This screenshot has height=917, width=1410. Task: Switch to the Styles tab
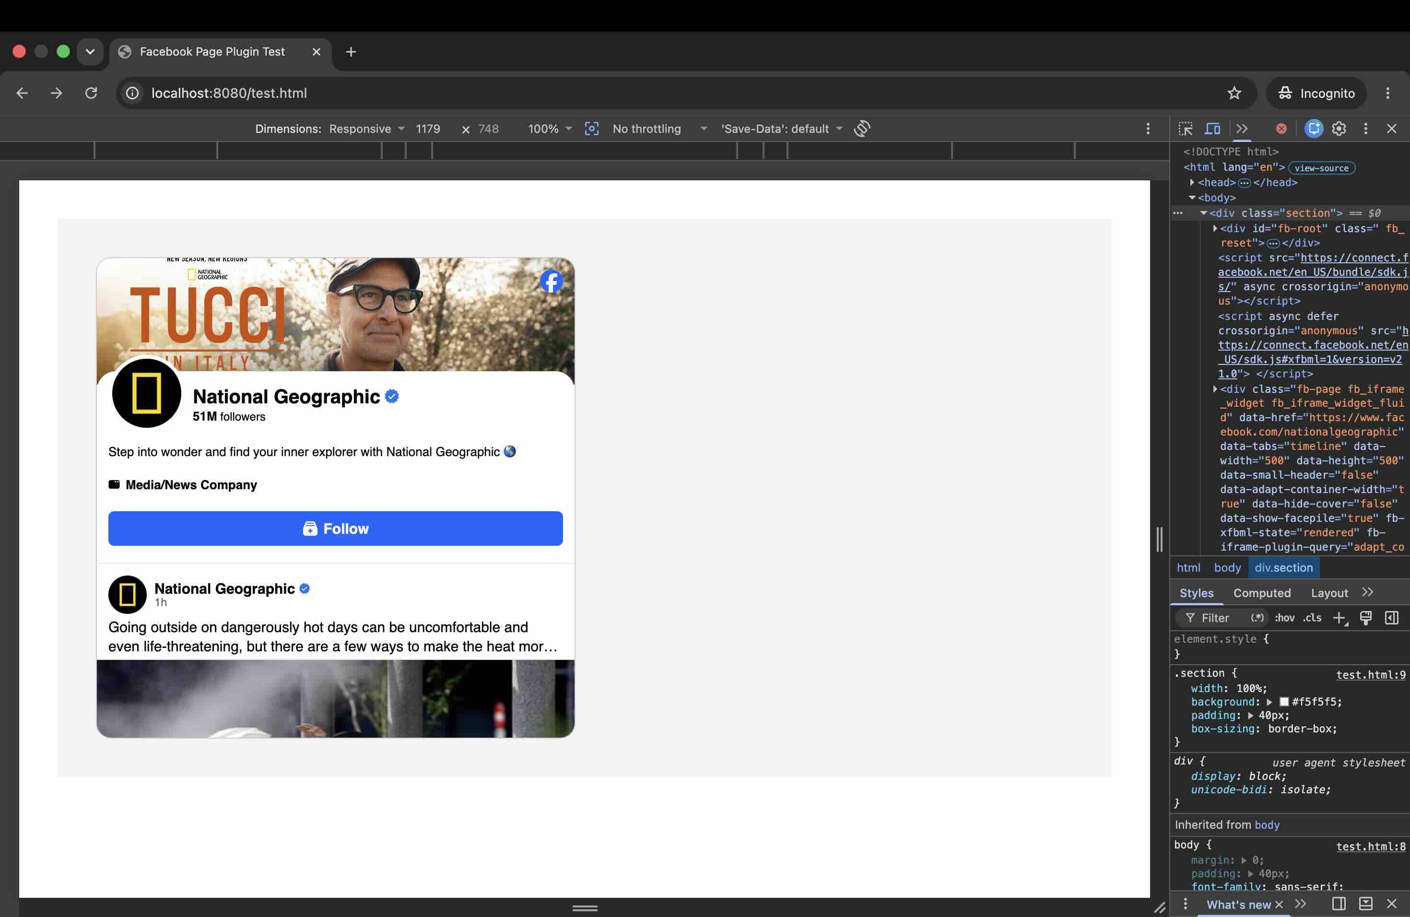pyautogui.click(x=1196, y=593)
